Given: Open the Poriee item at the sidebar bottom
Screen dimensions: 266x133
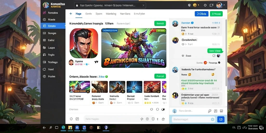Looking at the screenshot, I should click(52, 77).
